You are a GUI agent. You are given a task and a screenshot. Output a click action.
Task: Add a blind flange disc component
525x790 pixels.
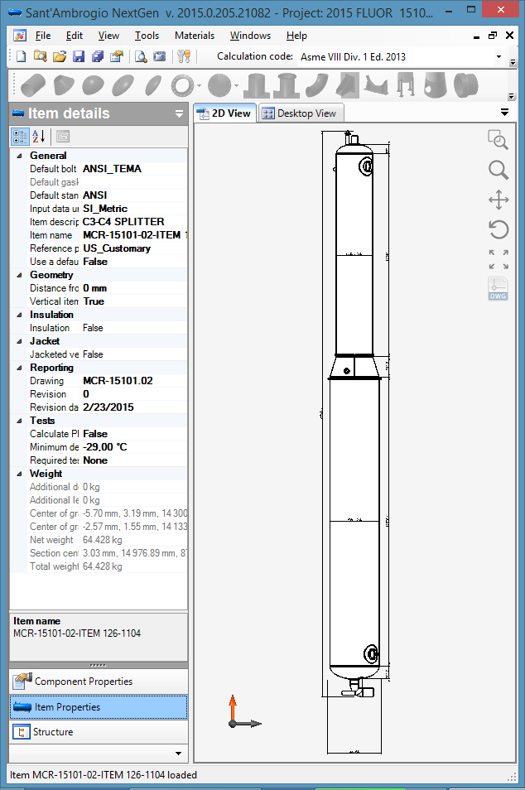tap(219, 85)
